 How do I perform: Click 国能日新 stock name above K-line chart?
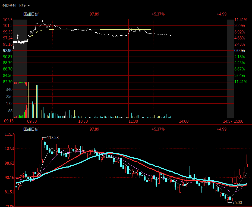click(31, 129)
